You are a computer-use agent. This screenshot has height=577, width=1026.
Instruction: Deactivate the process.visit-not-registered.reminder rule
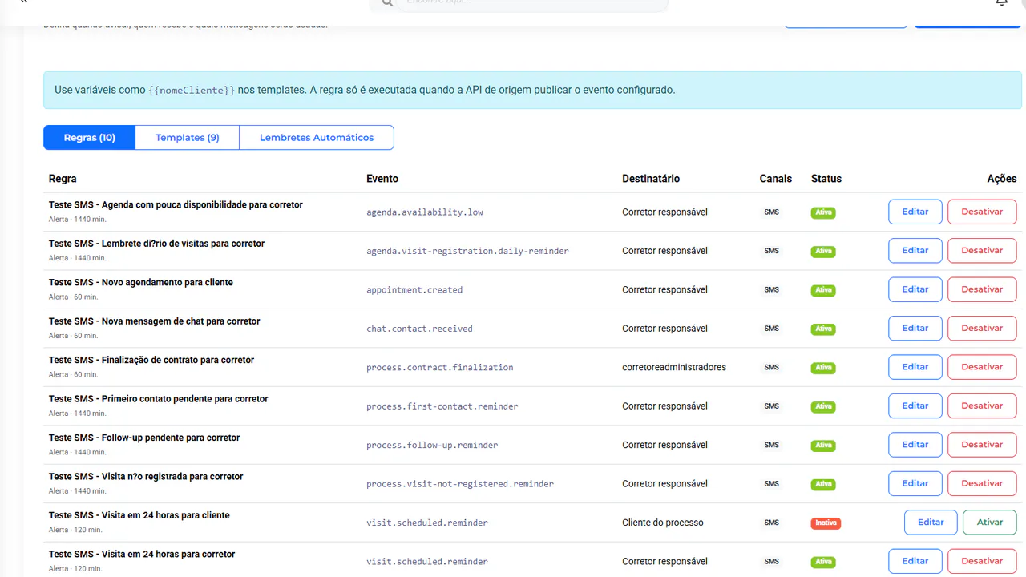[982, 483]
